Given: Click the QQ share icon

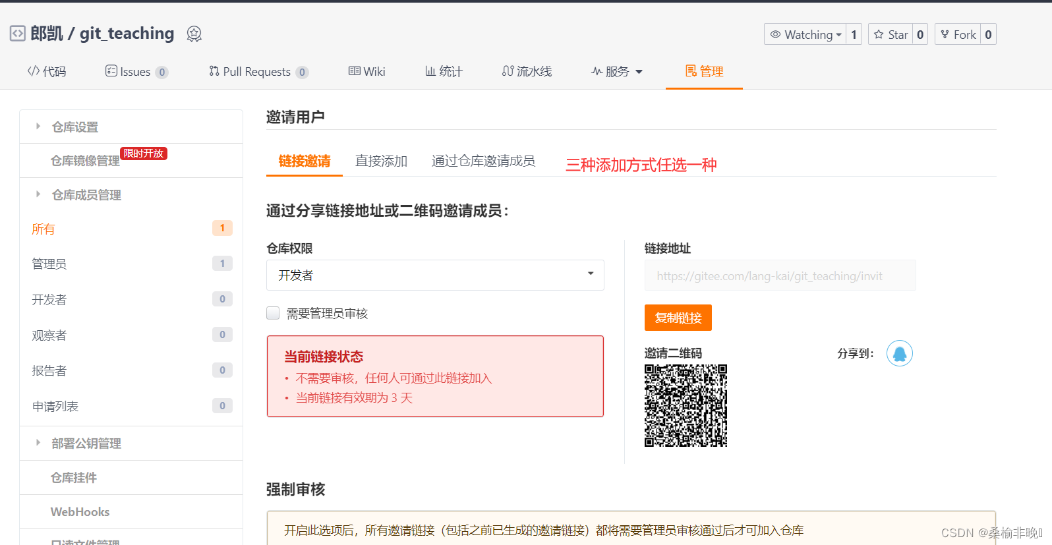Looking at the screenshot, I should click(x=899, y=353).
